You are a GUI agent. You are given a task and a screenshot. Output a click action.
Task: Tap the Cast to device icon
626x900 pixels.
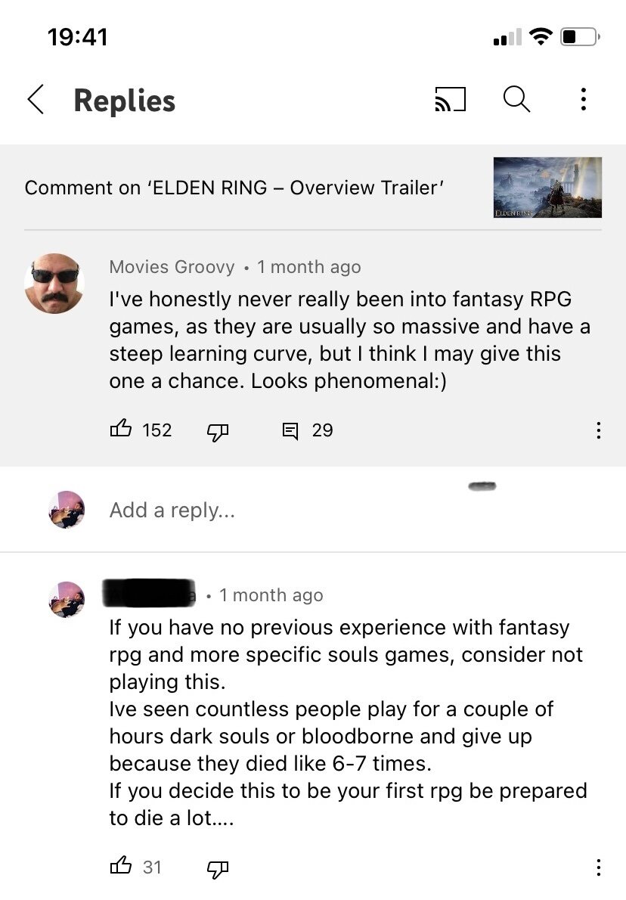click(x=451, y=99)
